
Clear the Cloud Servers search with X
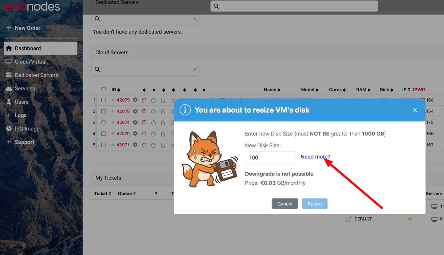point(195,69)
